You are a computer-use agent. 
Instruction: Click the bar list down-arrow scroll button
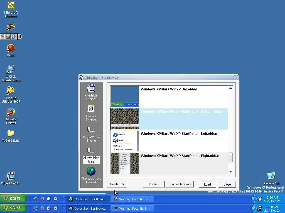[x=230, y=172]
